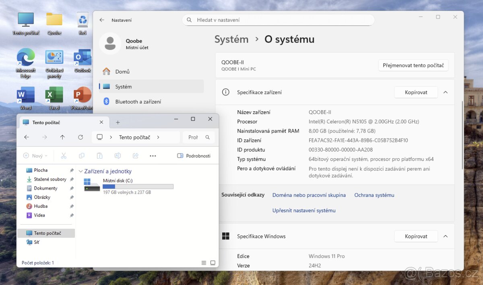The height and width of the screenshot is (285, 483).
Task: Toggle the Podrobnosti details pane
Action: pyautogui.click(x=194, y=156)
